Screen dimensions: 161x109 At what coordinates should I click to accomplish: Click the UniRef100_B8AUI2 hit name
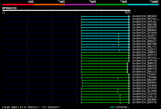click(144, 41)
